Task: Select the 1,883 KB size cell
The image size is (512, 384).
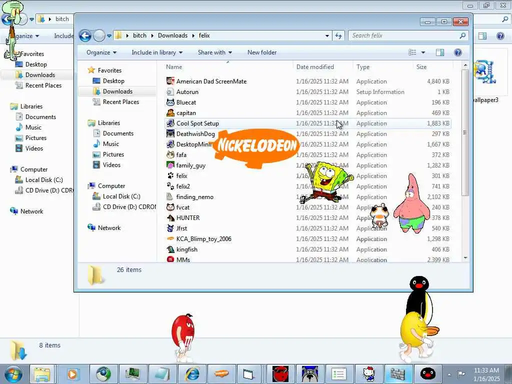Action: pyautogui.click(x=438, y=123)
